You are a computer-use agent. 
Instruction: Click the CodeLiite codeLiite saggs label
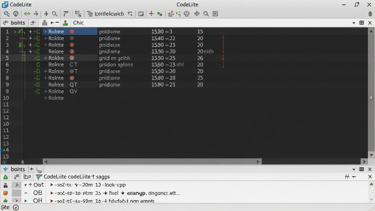pyautogui.click(x=77, y=177)
